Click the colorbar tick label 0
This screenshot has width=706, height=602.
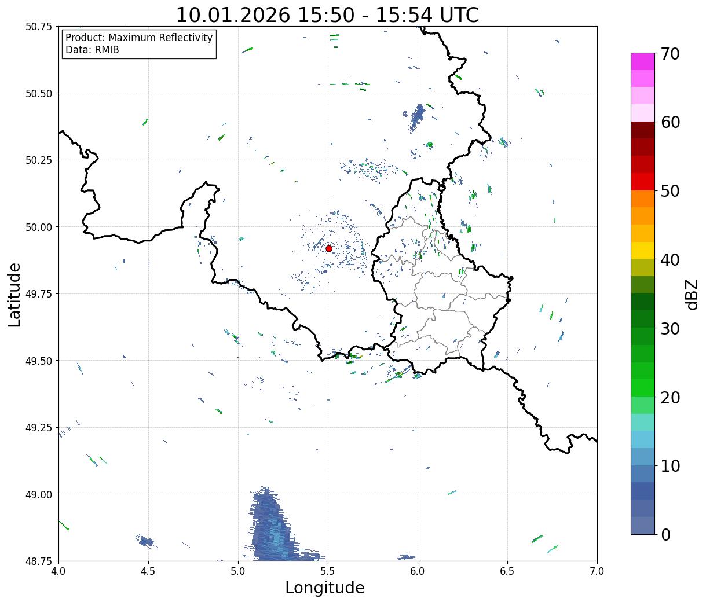click(665, 534)
